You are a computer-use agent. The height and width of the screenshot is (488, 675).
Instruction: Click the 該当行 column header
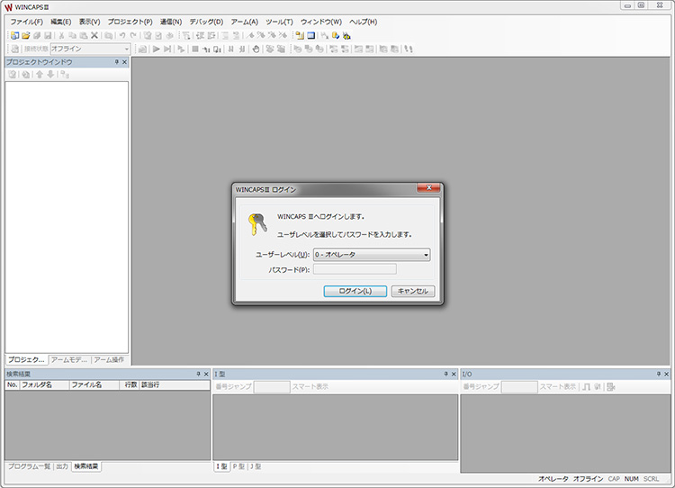pos(175,384)
